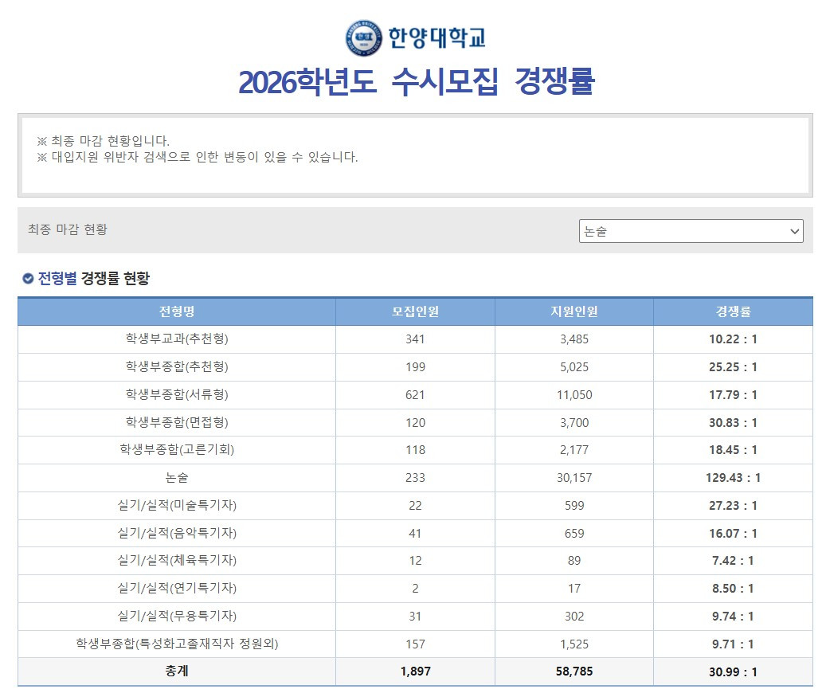
Task: Click the 실기/실적(체육특기자) row name
Action: click(177, 561)
